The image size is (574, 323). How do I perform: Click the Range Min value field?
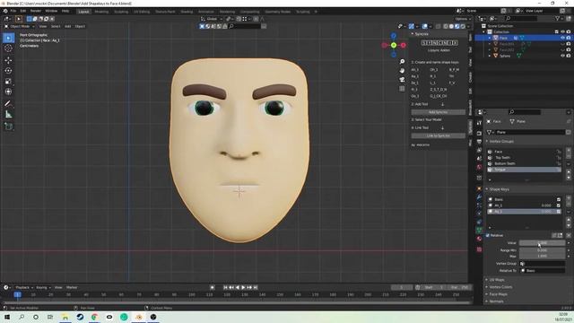tap(542, 250)
